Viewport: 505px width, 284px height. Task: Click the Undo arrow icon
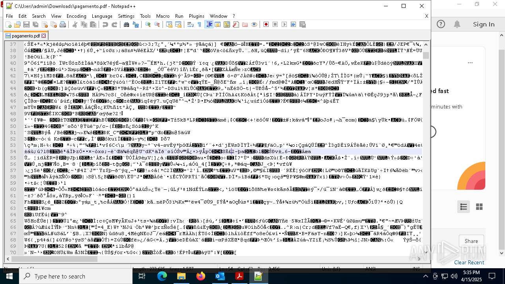[x=105, y=24]
